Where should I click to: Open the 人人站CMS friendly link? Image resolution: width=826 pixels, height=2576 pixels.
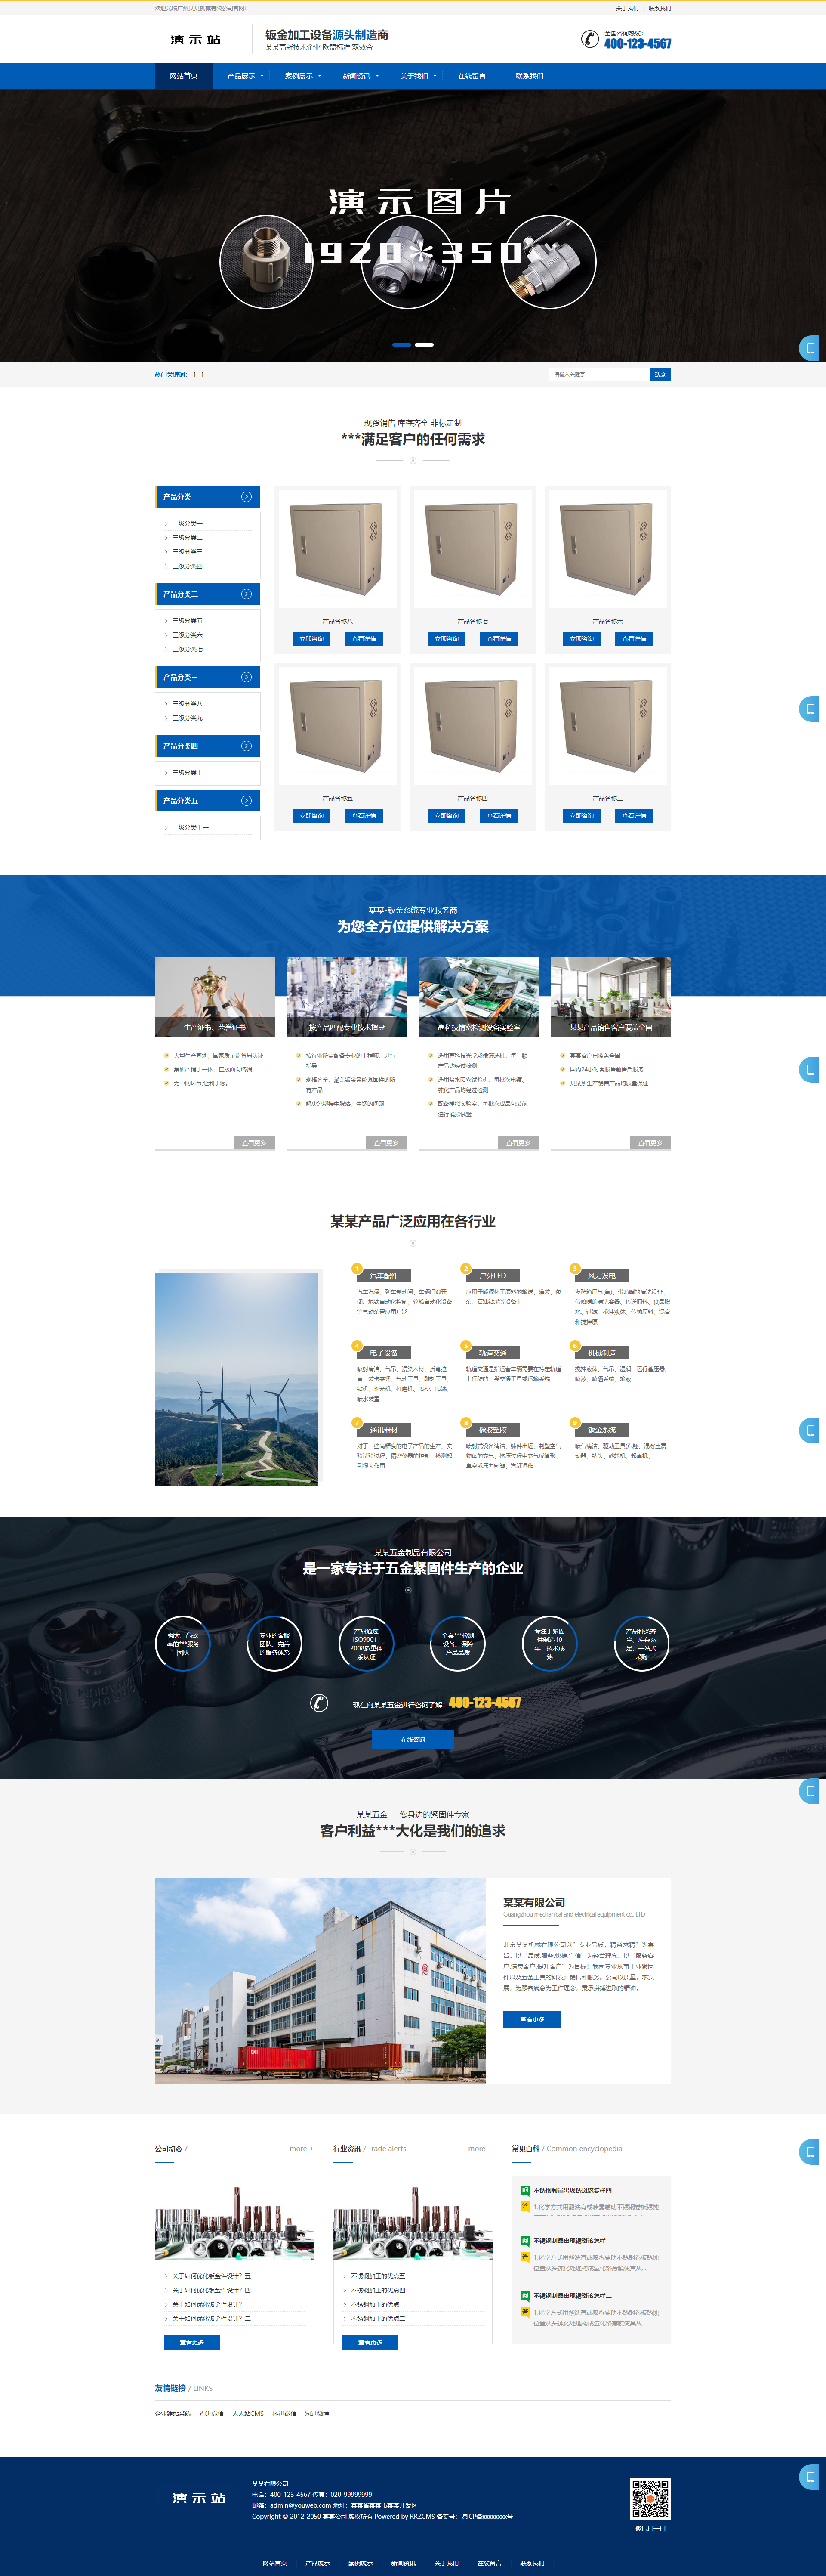(248, 2414)
